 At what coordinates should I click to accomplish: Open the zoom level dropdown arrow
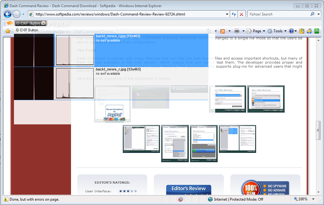pyautogui.click(x=313, y=199)
